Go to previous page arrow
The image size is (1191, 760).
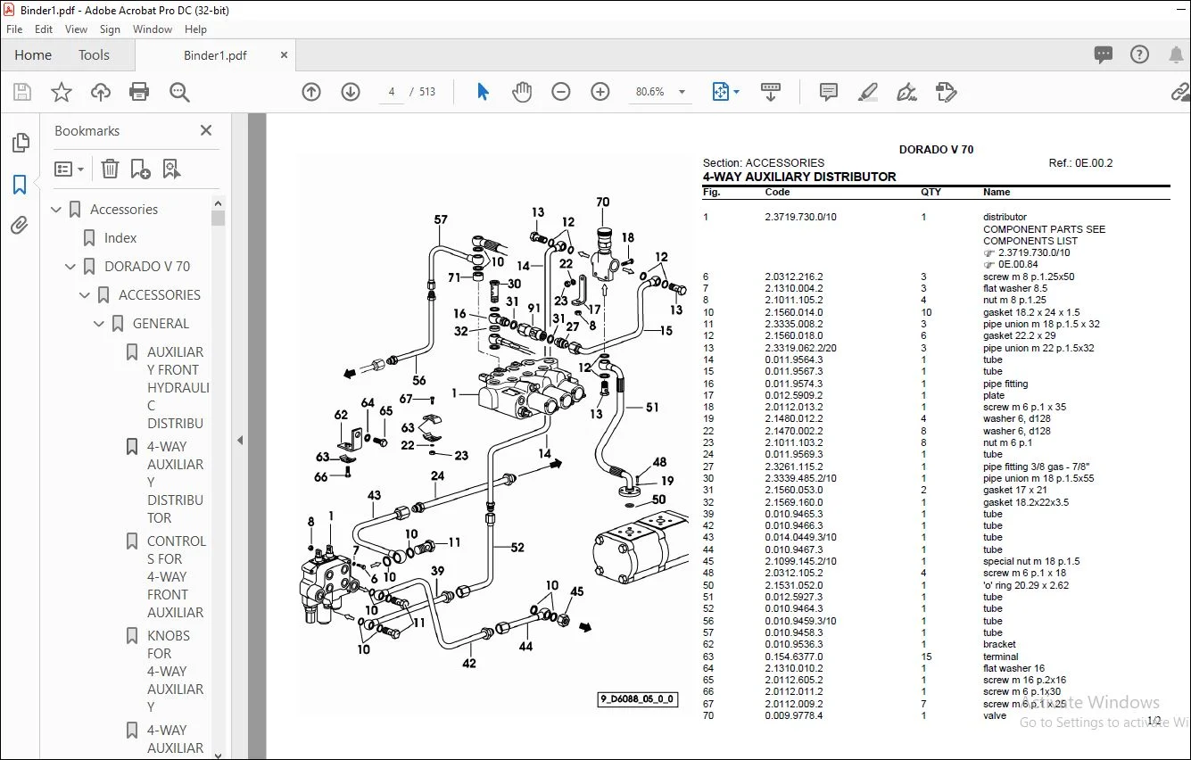[x=311, y=92]
